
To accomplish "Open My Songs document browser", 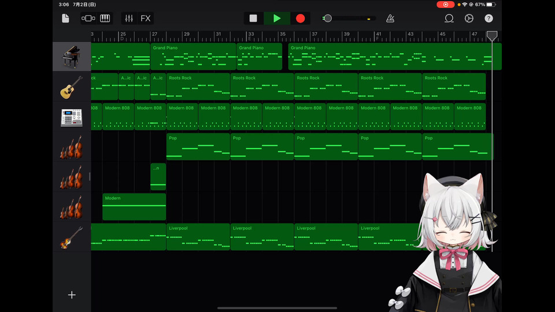I will pyautogui.click(x=65, y=18).
